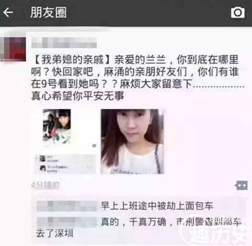Open the camera icon to post a Moment

(x=238, y=13)
